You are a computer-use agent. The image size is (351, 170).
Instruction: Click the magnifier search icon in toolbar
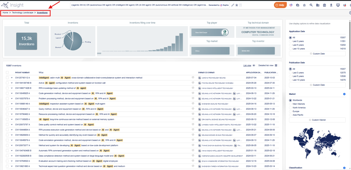(311, 5)
